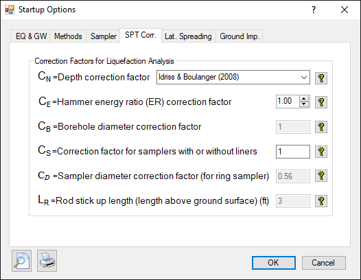Switch to the Methods tab
This screenshot has height=280, width=361.
click(68, 36)
